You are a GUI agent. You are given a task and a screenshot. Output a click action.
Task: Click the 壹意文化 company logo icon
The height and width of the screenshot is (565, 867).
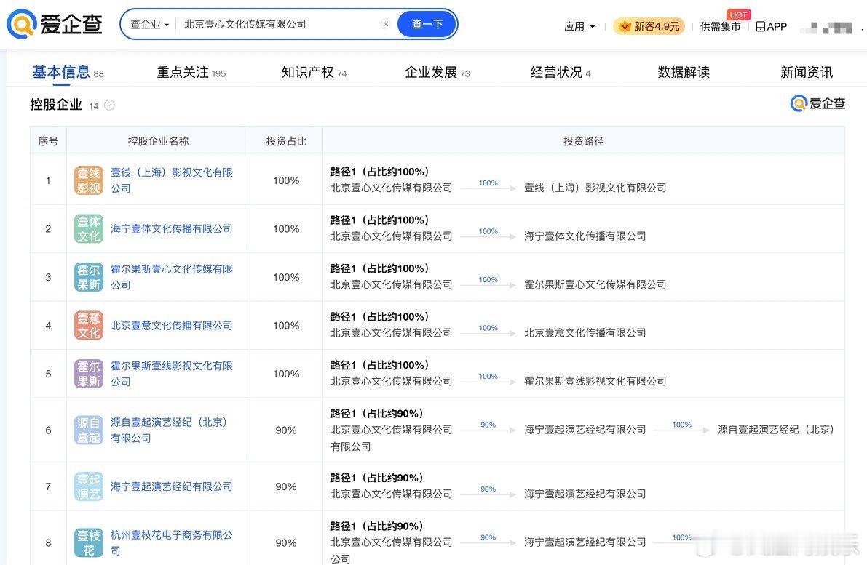pos(89,325)
